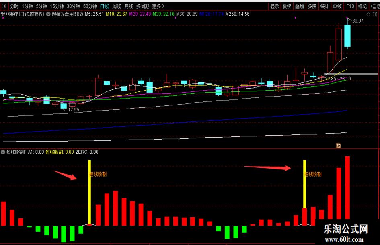
Task: Expand the 更多 more periods menu
Action: (x=158, y=6)
